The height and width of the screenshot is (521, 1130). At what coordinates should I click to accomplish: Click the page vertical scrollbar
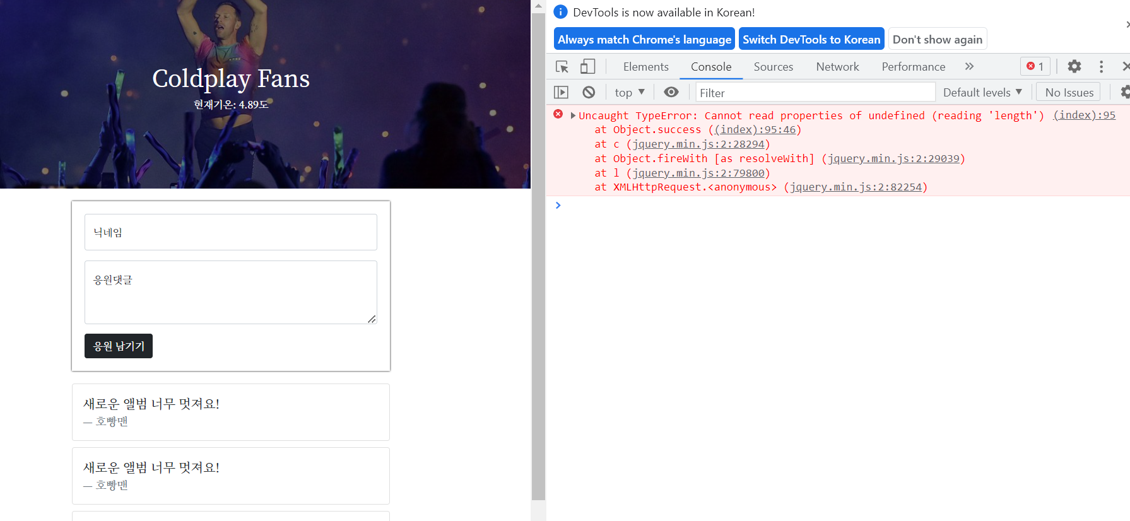pyautogui.click(x=538, y=256)
